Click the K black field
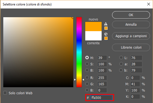 coord(135,96)
